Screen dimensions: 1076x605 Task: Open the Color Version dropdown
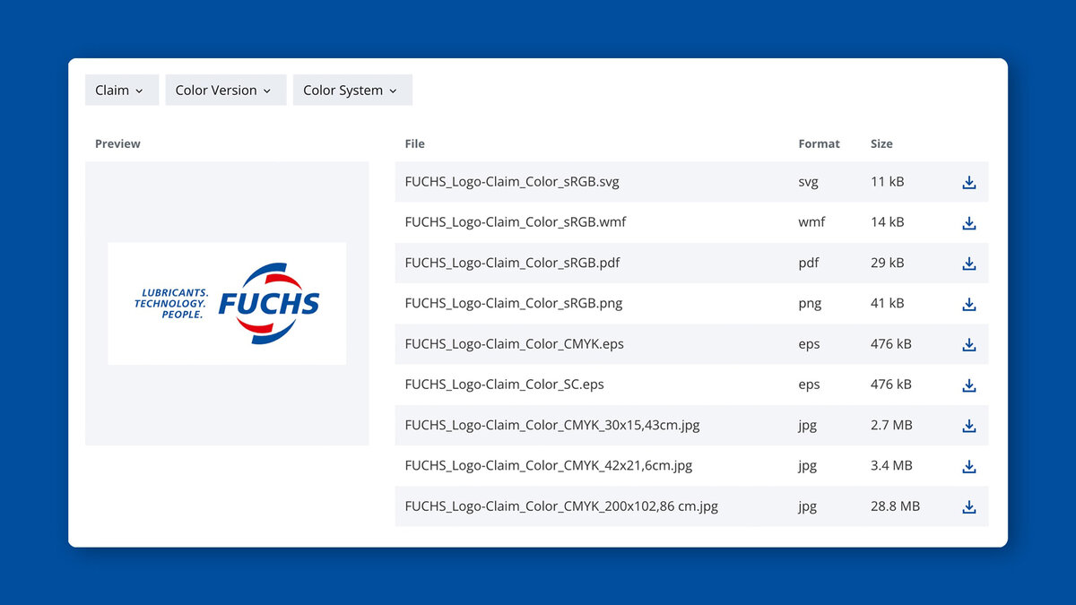226,90
